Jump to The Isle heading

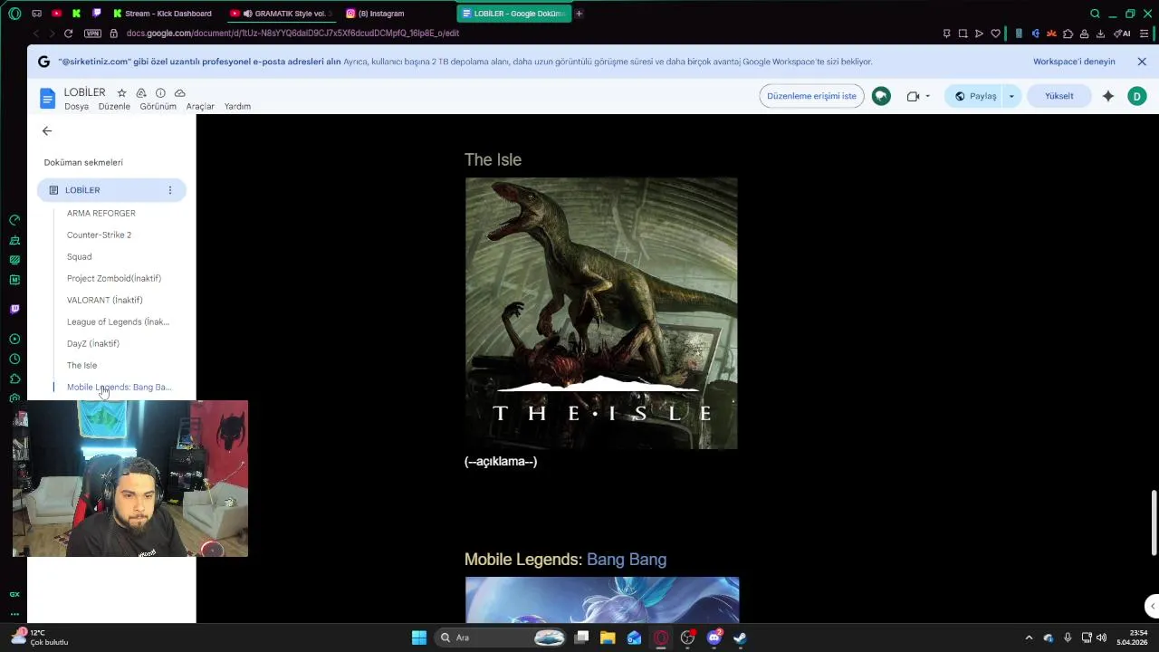[x=81, y=365]
